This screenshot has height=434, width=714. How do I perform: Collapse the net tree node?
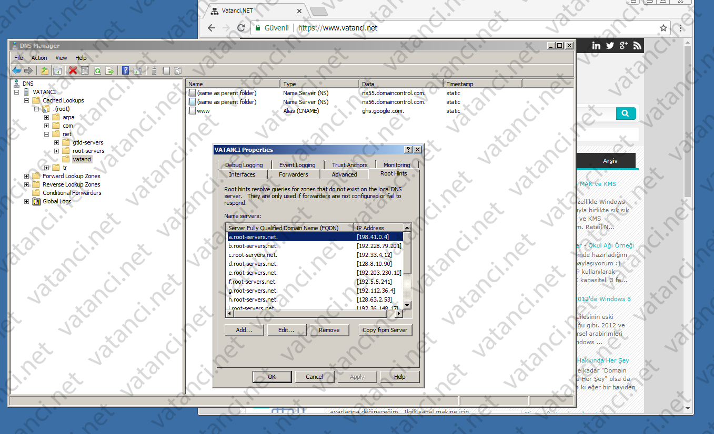click(46, 134)
